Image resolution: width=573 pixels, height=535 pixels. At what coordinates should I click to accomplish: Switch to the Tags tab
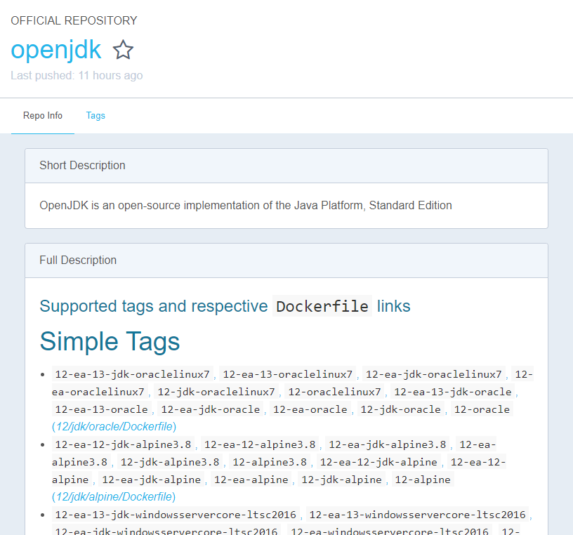click(95, 116)
